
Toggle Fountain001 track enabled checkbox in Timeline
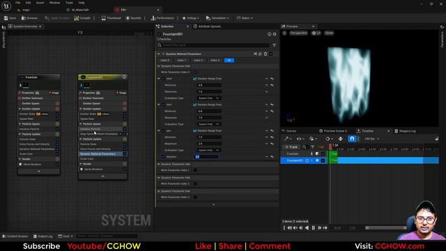[x=323, y=161]
